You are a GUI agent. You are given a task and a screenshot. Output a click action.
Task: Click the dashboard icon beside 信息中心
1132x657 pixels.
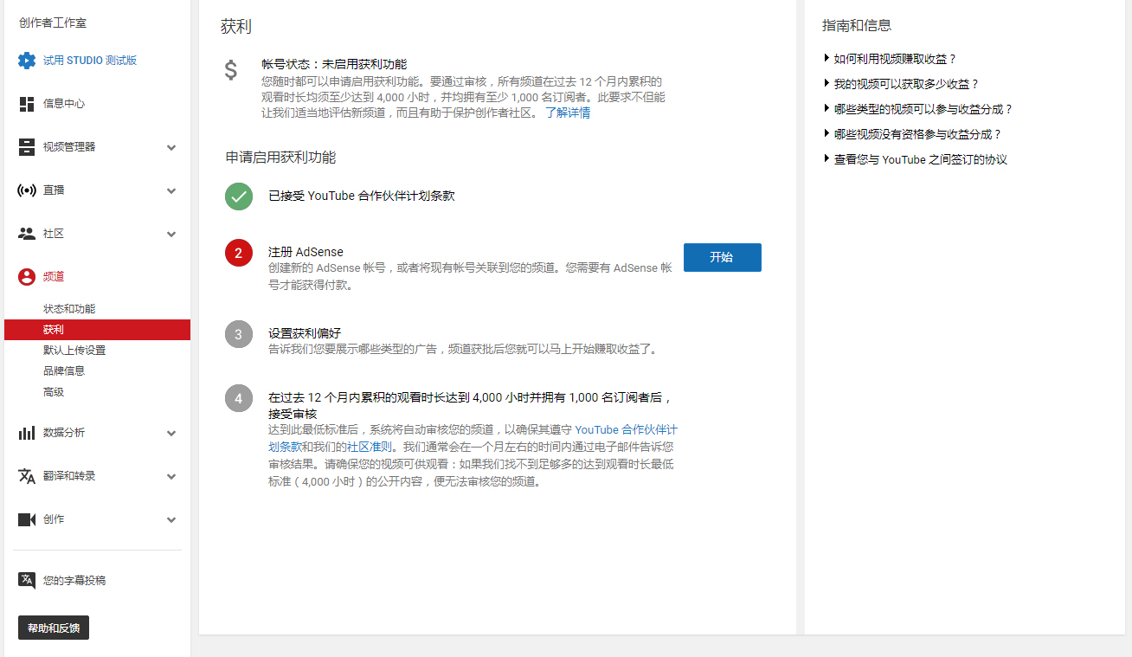(x=27, y=104)
